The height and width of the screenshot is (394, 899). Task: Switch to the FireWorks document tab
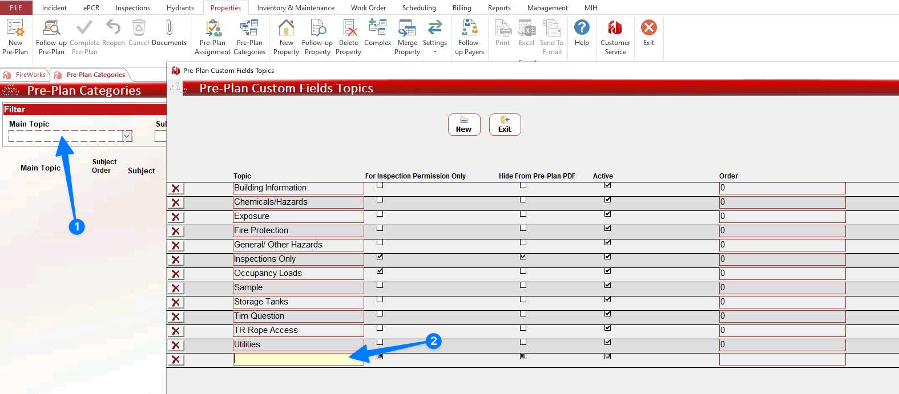pos(26,75)
